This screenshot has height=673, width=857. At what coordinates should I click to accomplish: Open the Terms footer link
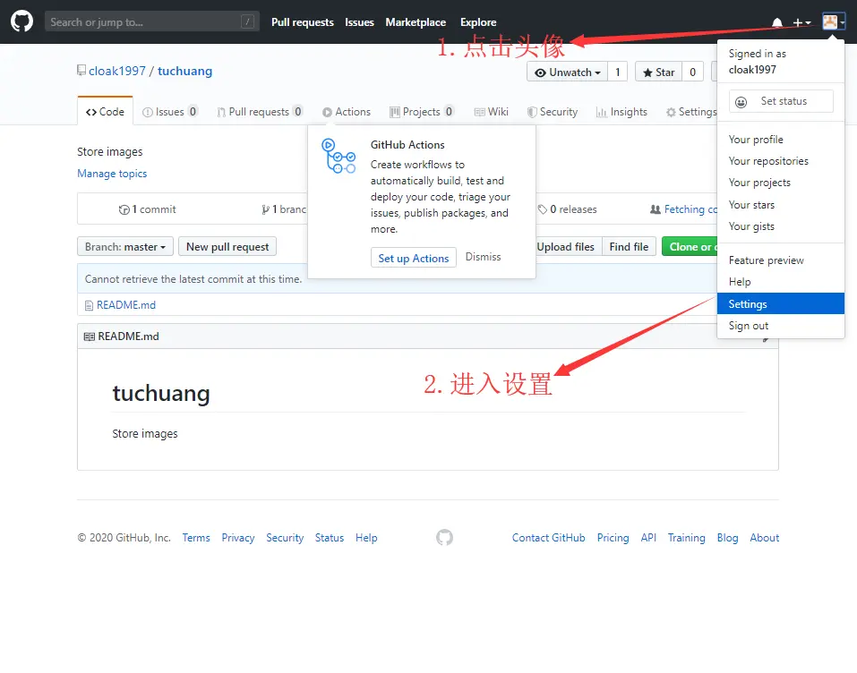tap(196, 538)
